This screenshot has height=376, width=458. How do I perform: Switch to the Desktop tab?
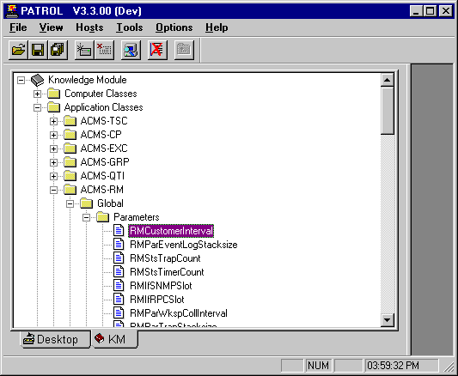56,339
